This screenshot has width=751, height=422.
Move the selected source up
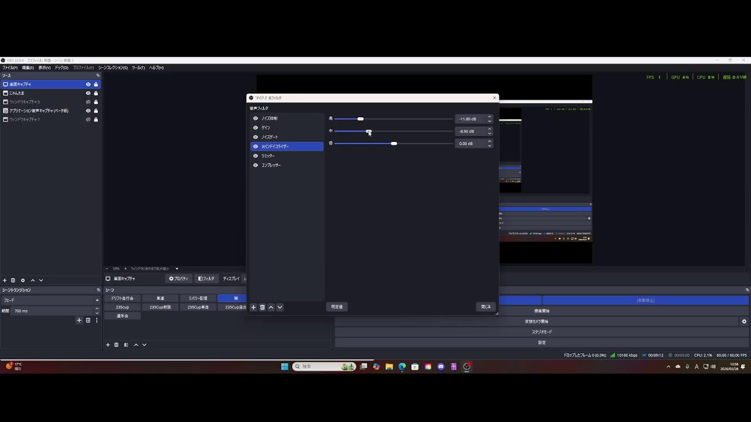[x=33, y=281]
